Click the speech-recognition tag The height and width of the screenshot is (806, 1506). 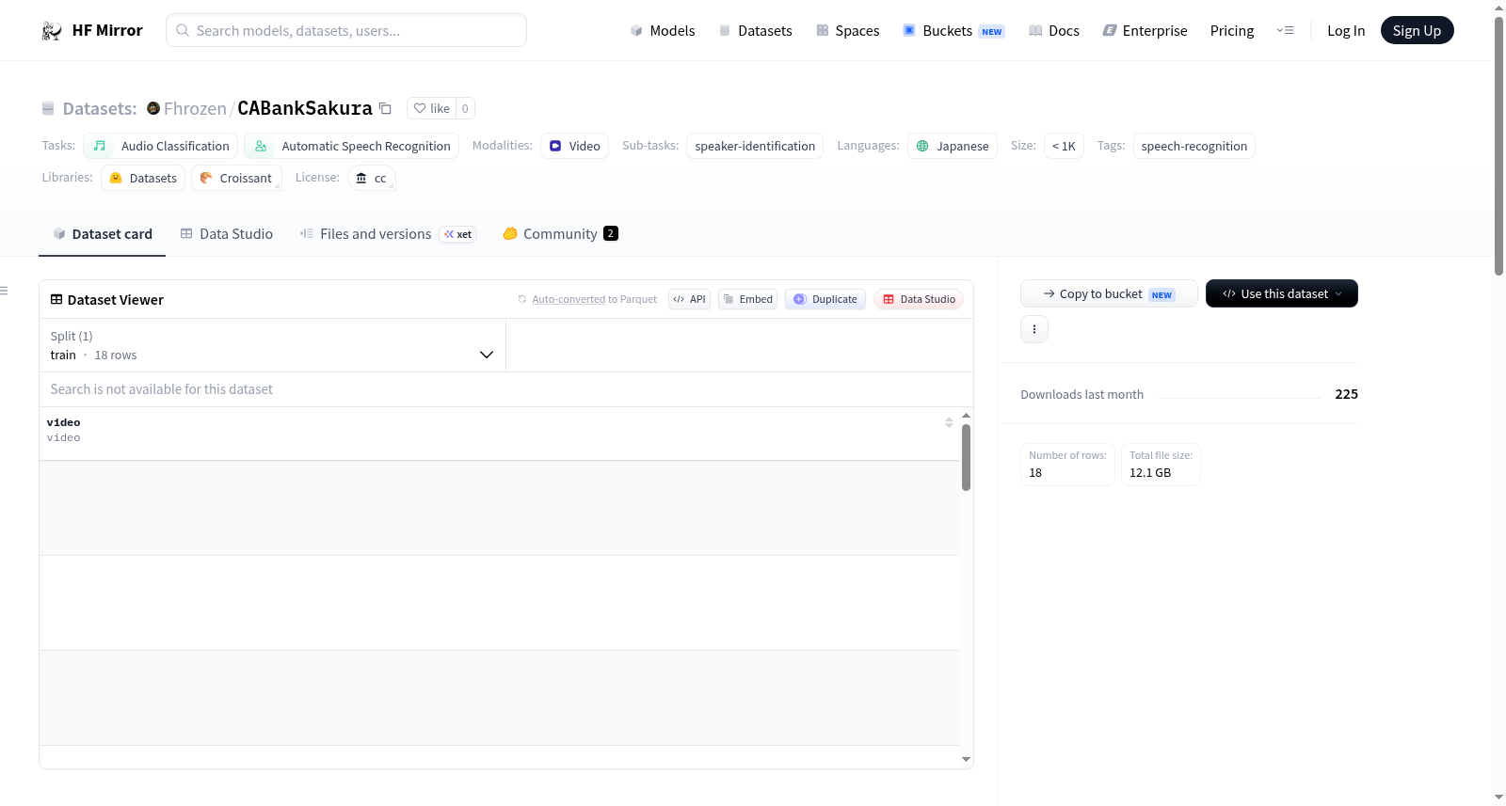1194,146
